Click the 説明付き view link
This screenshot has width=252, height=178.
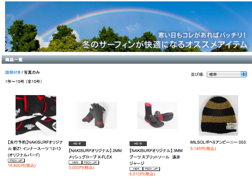click(13, 72)
